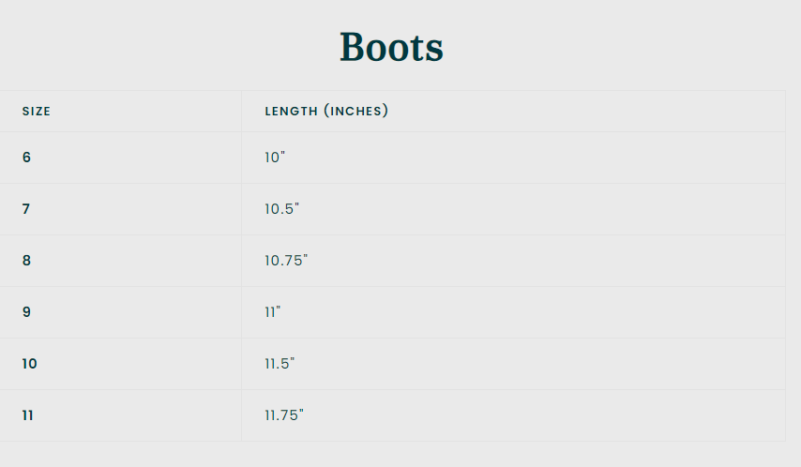Click the 10.75" length value
This screenshot has width=801, height=467.
(x=285, y=261)
